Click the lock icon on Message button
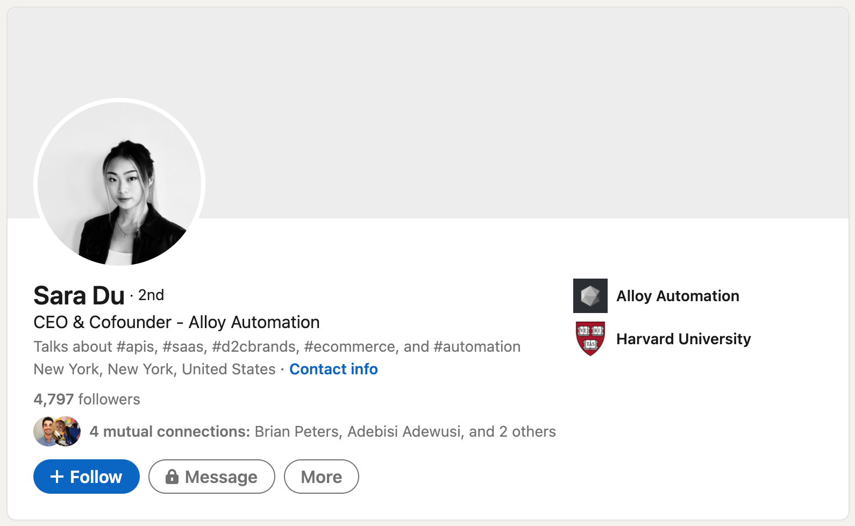The height and width of the screenshot is (526, 855). click(172, 477)
